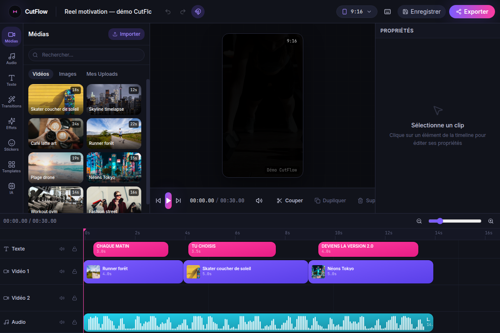Select the Fashion street thumbnail
The width and height of the screenshot is (500, 333).
coord(114,200)
